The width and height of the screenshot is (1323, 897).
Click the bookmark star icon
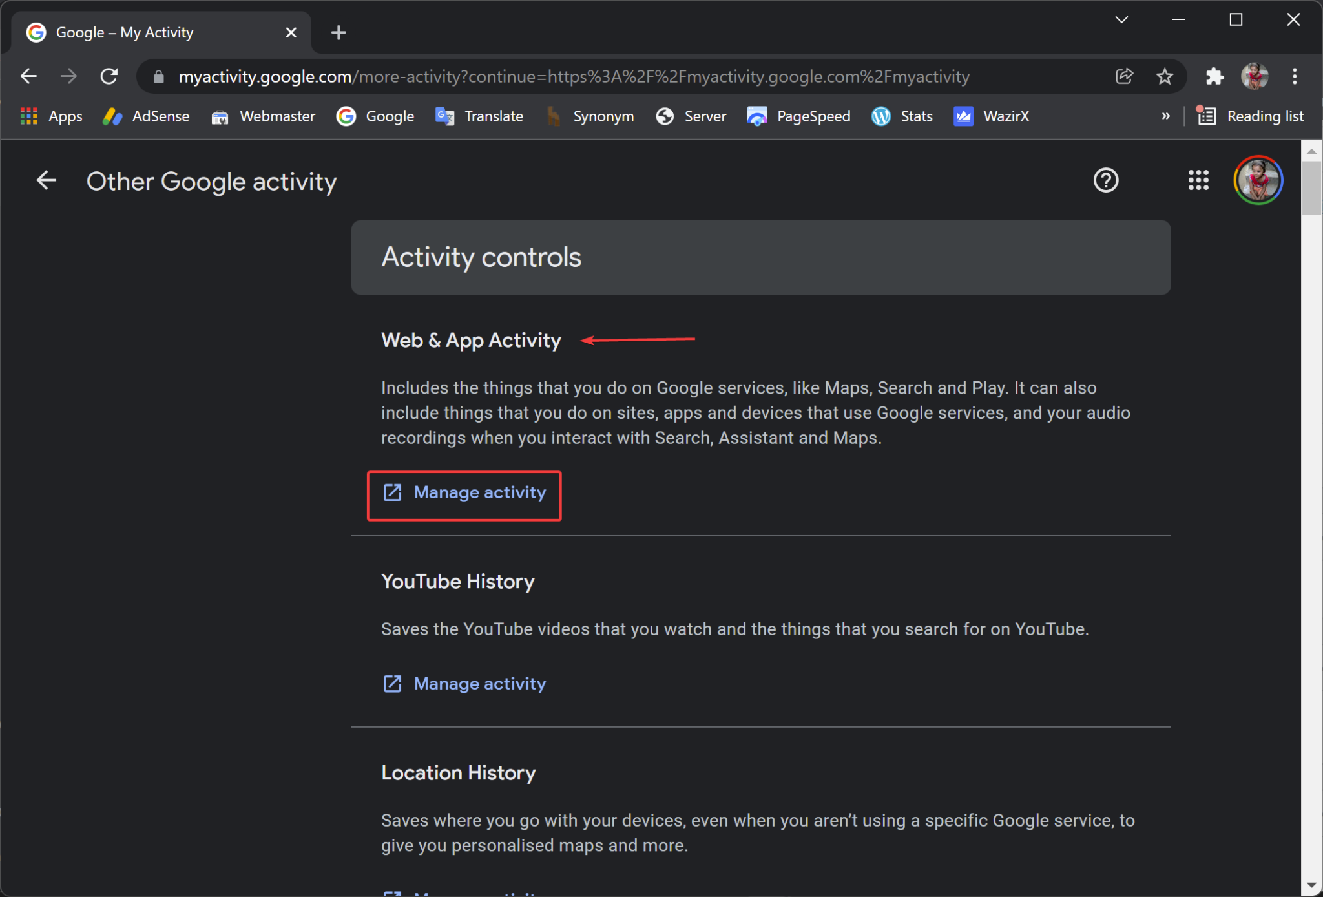point(1165,76)
